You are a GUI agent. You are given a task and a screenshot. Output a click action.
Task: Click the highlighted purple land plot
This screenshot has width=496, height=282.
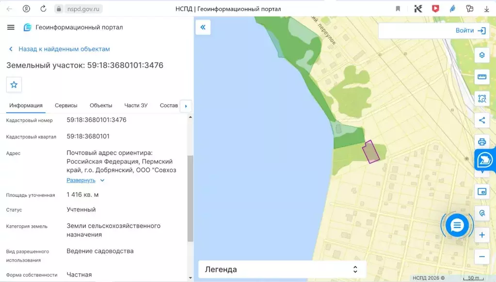click(x=371, y=152)
